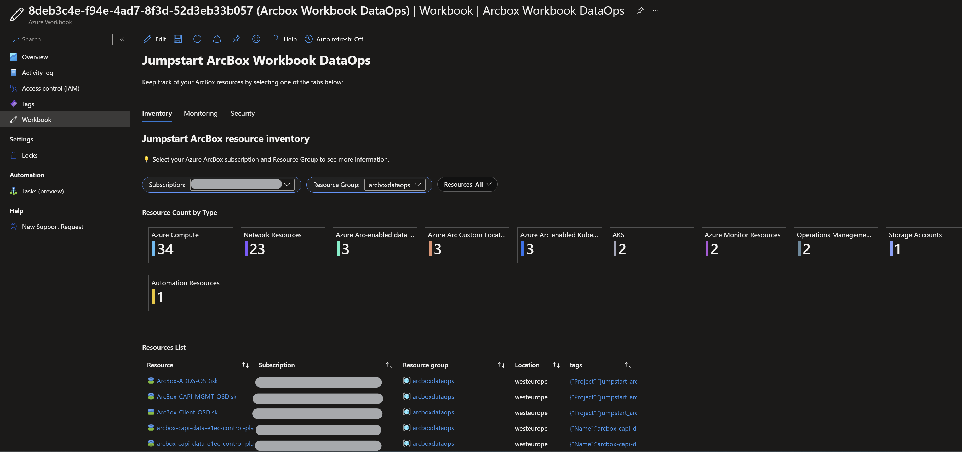The width and height of the screenshot is (962, 452).
Task: Open the ArcBox-ADDS-OSDisk resource link
Action: pos(187,381)
